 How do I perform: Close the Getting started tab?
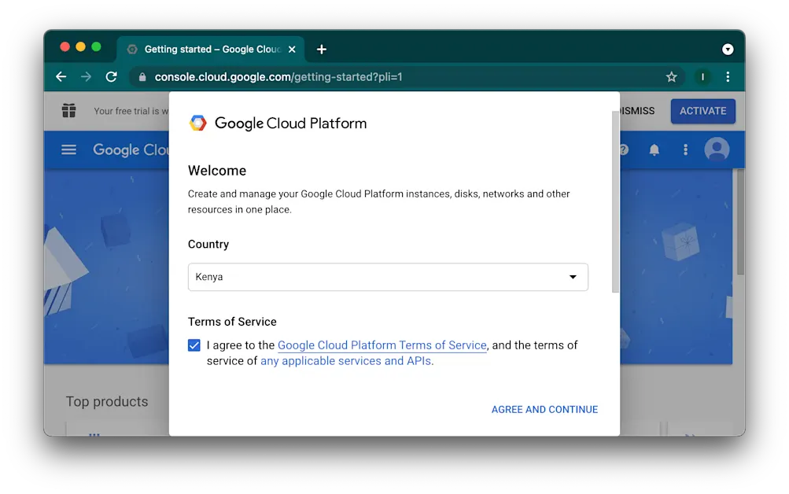292,50
